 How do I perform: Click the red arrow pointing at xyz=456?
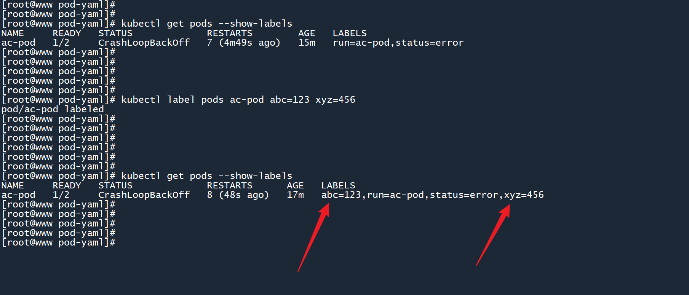pyautogui.click(x=493, y=235)
